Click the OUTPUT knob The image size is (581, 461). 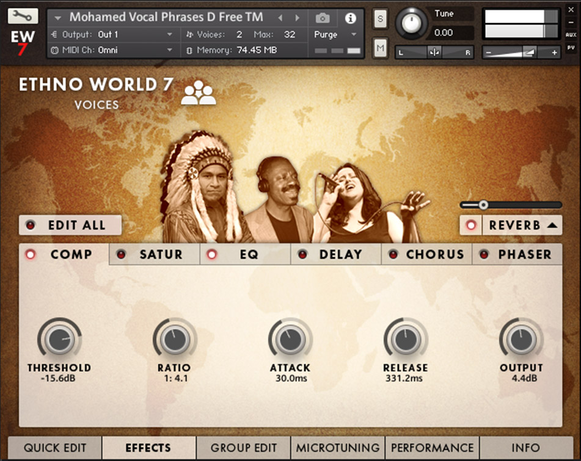pyautogui.click(x=521, y=340)
